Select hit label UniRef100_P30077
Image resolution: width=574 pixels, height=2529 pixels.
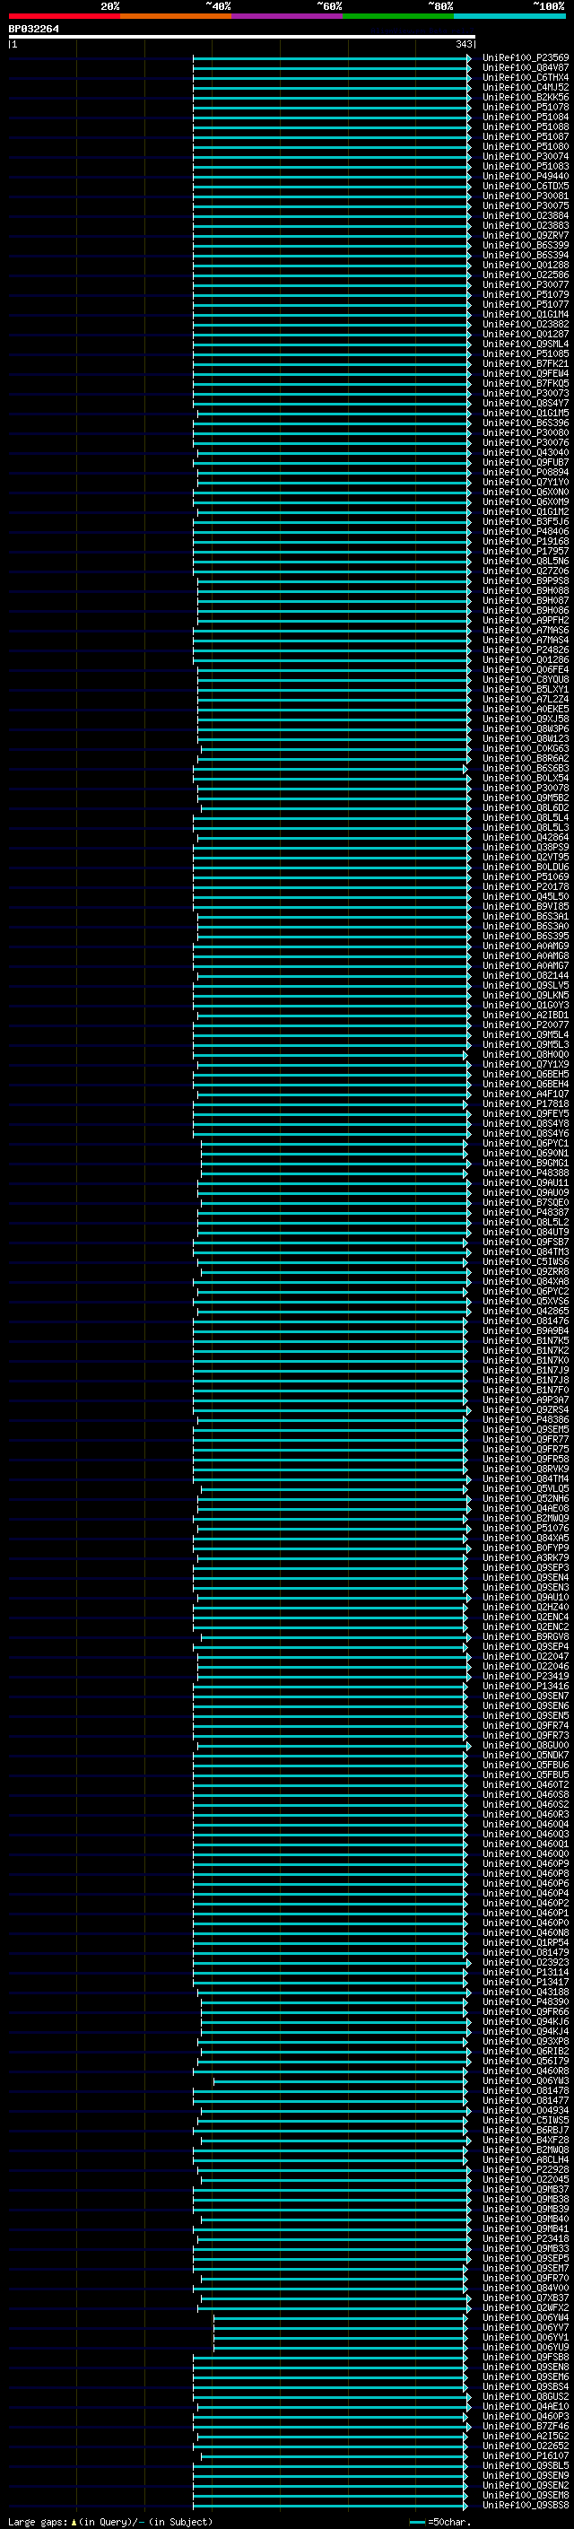[x=526, y=284]
